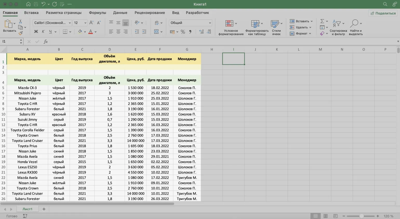This screenshot has width=400, height=219.
Task: Click the AutoSum sigma icon
Action: [322, 21]
